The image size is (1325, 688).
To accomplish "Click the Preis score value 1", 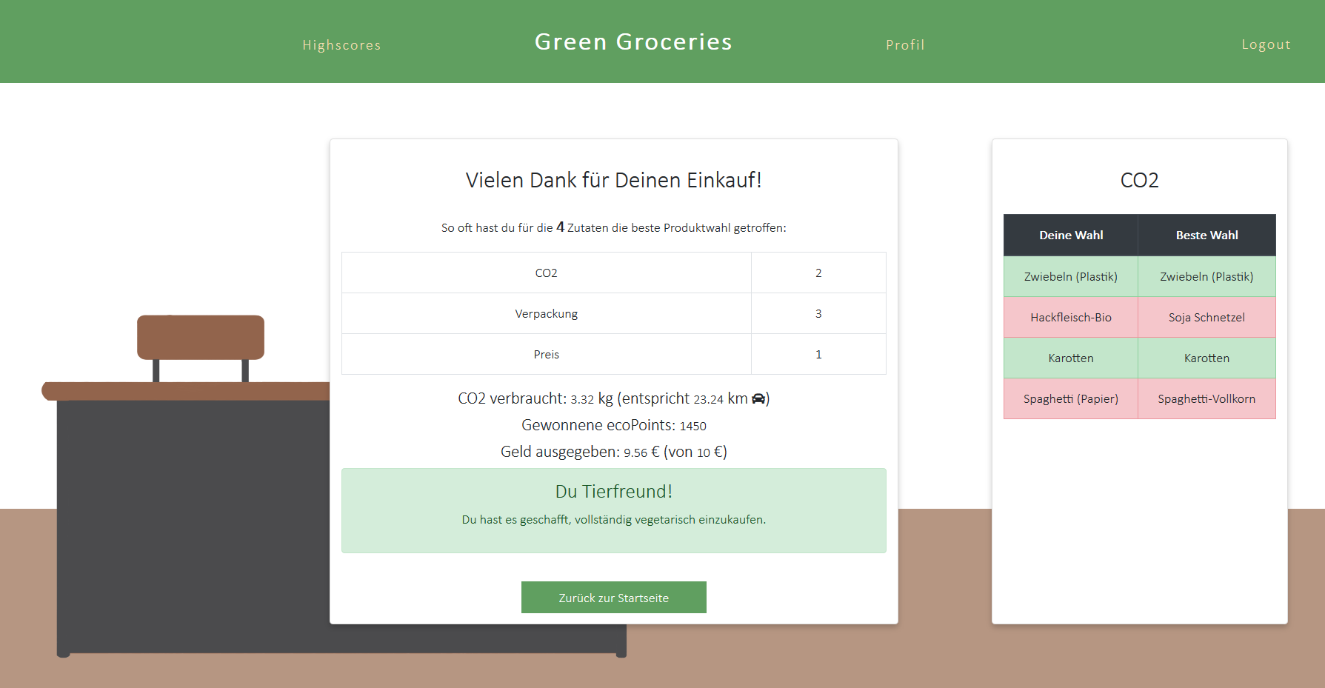I will (x=818, y=354).
